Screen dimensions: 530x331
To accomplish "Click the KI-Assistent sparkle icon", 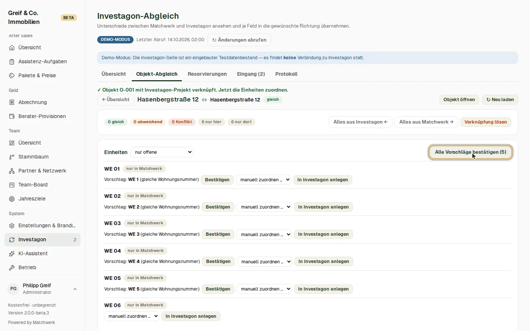I will [12, 253].
